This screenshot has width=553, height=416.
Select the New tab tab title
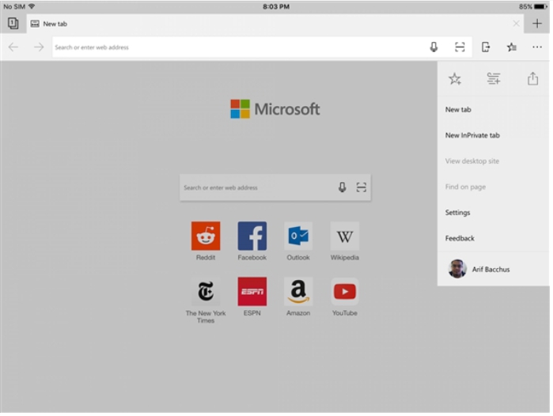click(55, 24)
